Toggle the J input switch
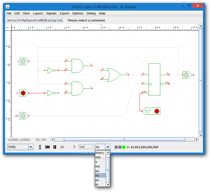The image size is (210, 192). pos(23,61)
